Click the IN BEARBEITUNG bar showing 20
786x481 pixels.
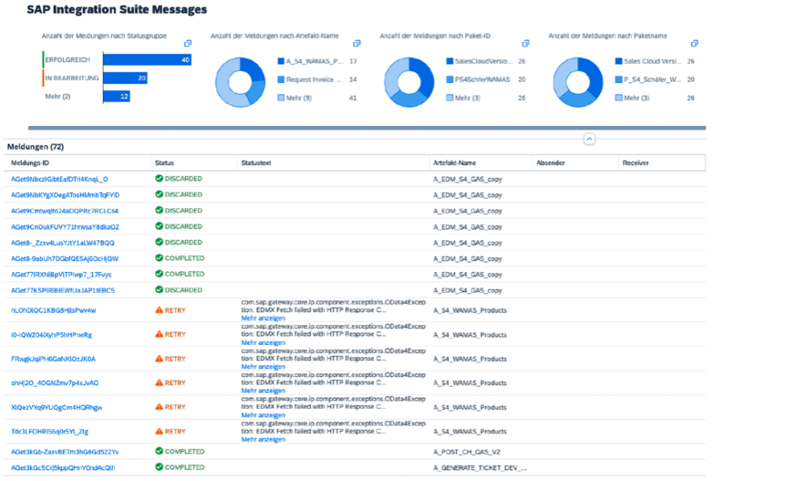[125, 78]
